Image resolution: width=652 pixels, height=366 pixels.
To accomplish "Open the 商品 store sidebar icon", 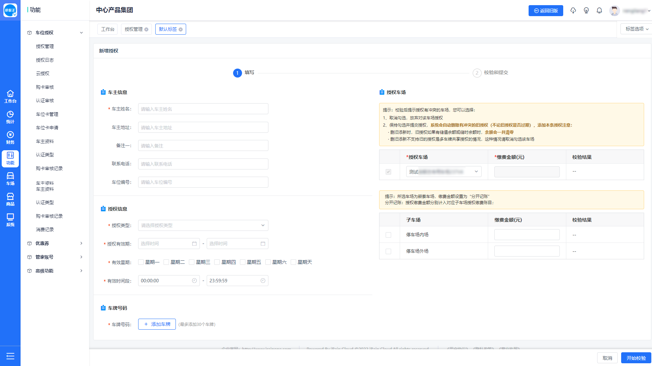I will click(x=10, y=199).
